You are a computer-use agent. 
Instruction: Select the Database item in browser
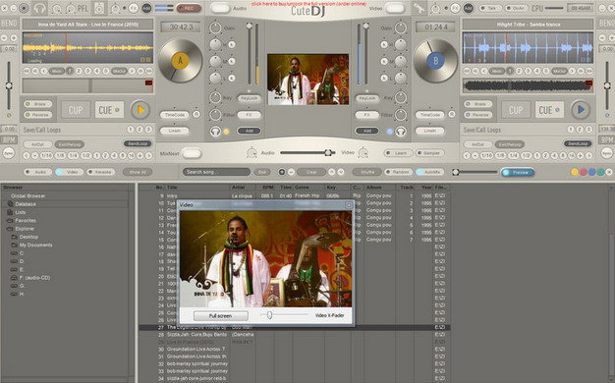[x=26, y=204]
